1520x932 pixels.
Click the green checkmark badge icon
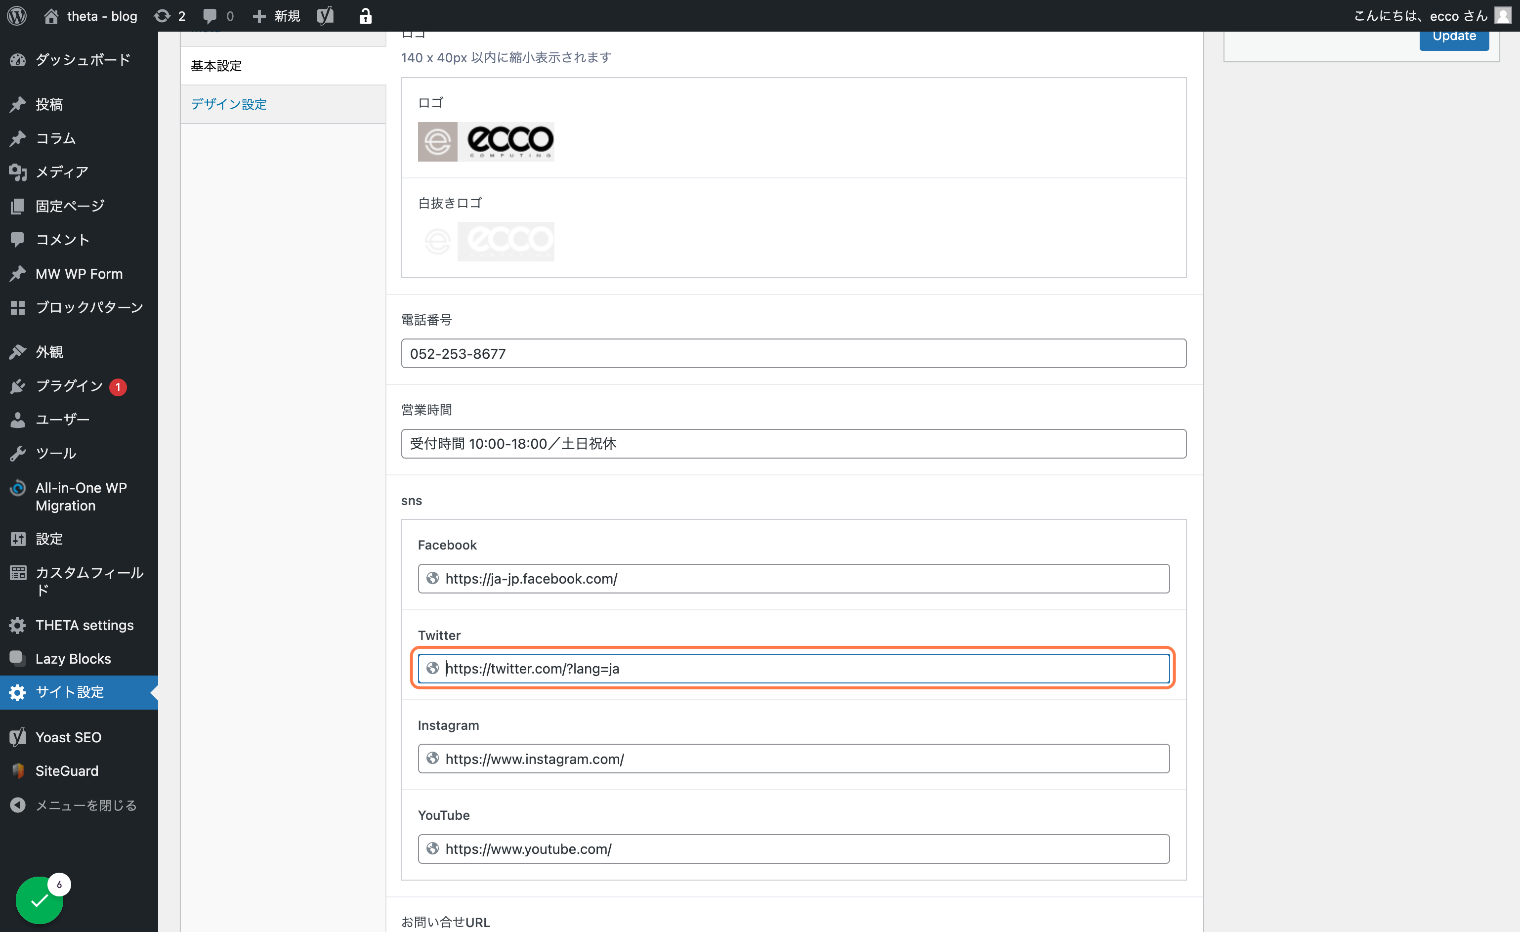coord(40,900)
